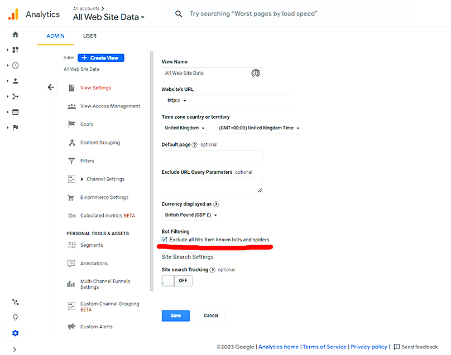Click the search magnifier icon
The width and height of the screenshot is (451, 355).
(x=179, y=14)
